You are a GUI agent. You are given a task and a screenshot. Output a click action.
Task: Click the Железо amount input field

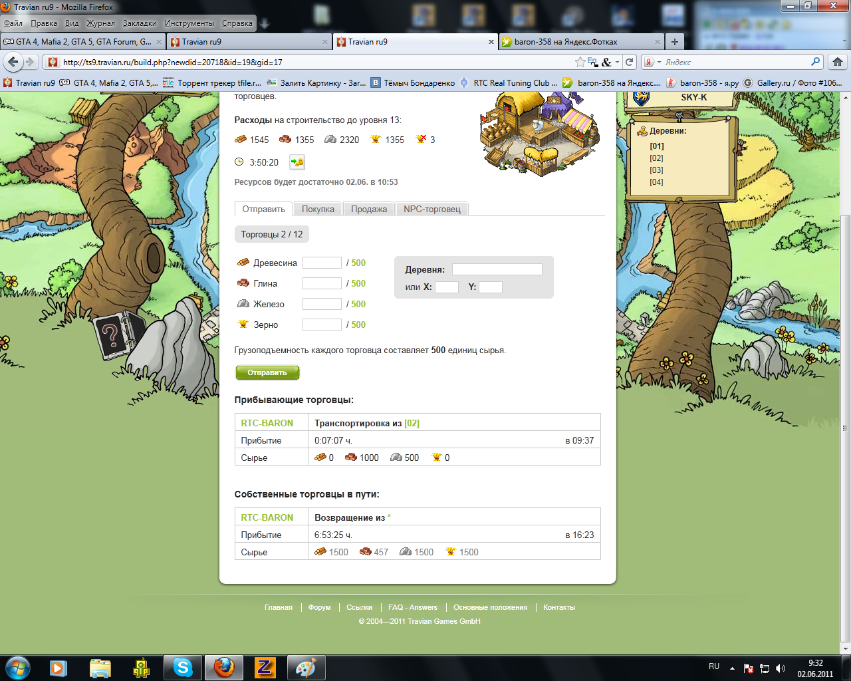coord(322,304)
